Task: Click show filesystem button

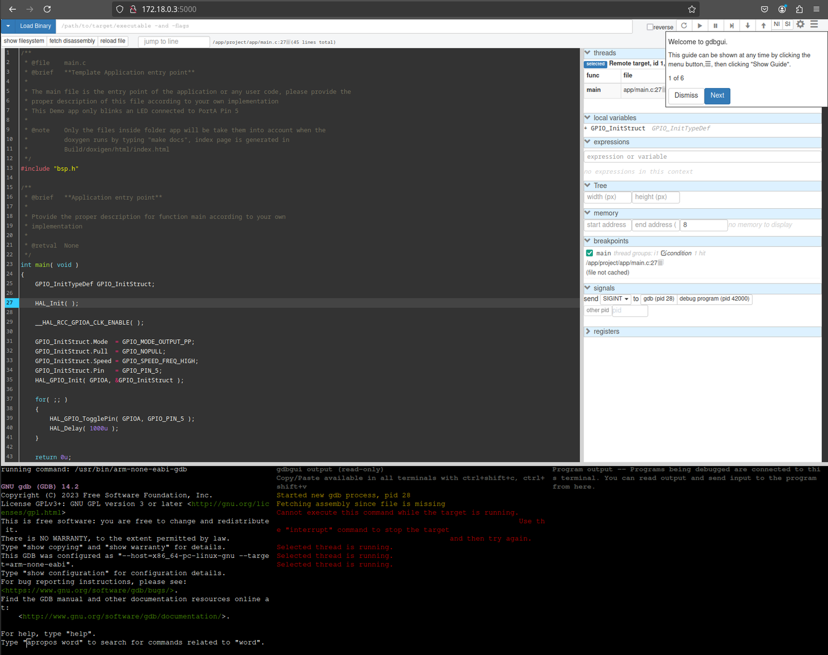Action: click(24, 41)
